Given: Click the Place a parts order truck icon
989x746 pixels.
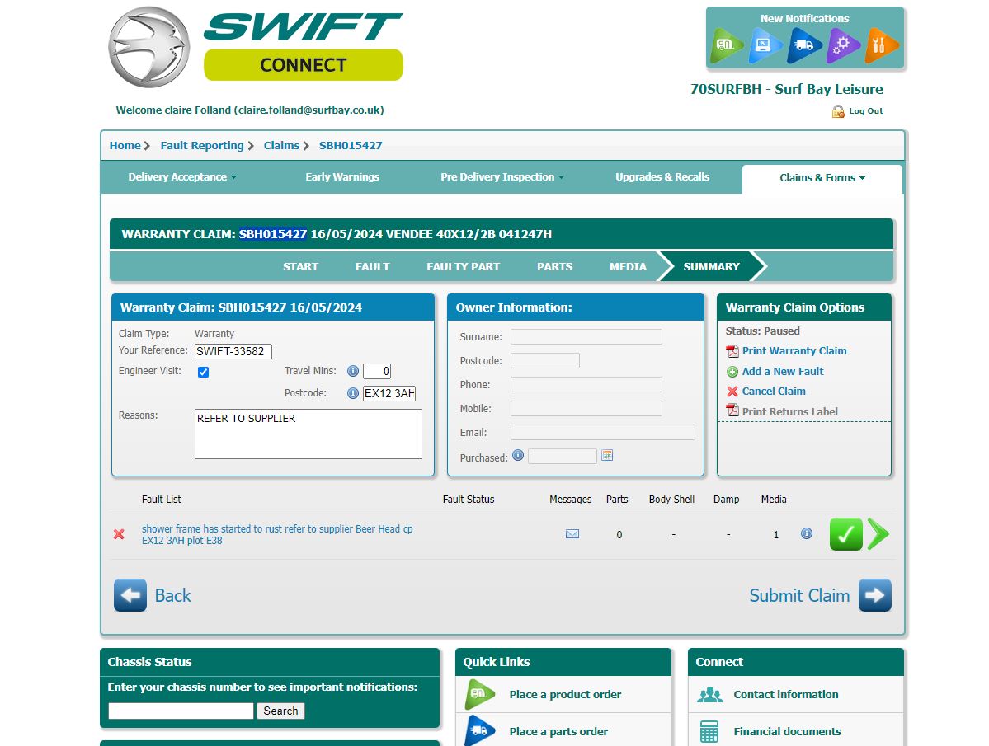Looking at the screenshot, I should pos(480,731).
